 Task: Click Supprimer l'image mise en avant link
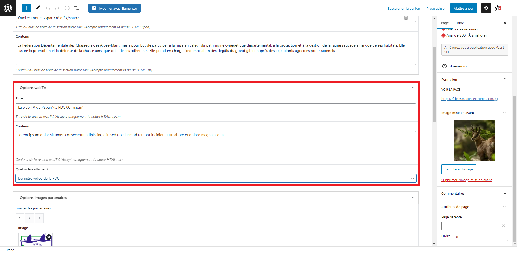click(x=466, y=180)
